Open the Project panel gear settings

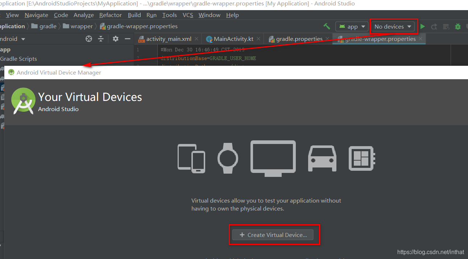tap(116, 39)
